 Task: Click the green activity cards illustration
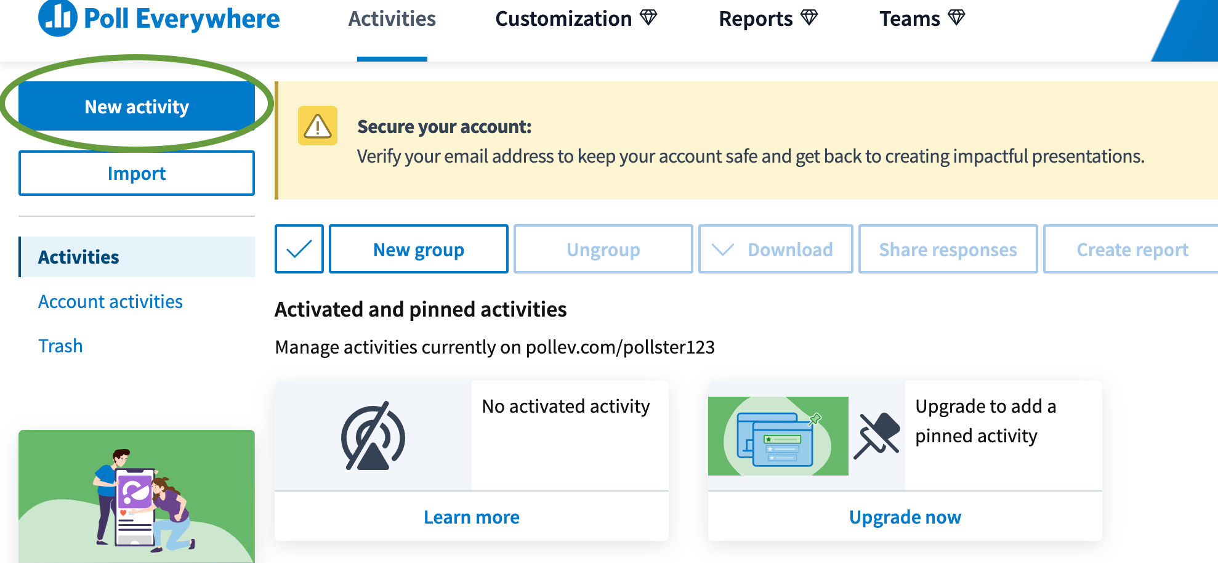(778, 435)
